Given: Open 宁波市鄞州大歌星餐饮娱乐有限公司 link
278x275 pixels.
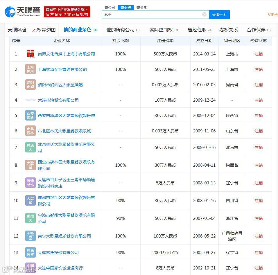Looking at the screenshot, I should [67, 218].
